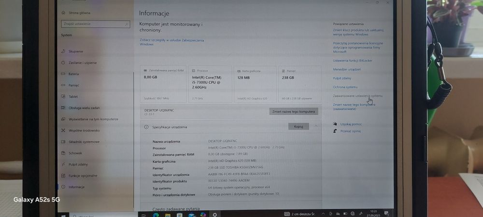Image resolution: width=483 pixels, height=217 pixels.
Task: Click the Uzyskaj pomoc icon
Action: (x=335, y=124)
